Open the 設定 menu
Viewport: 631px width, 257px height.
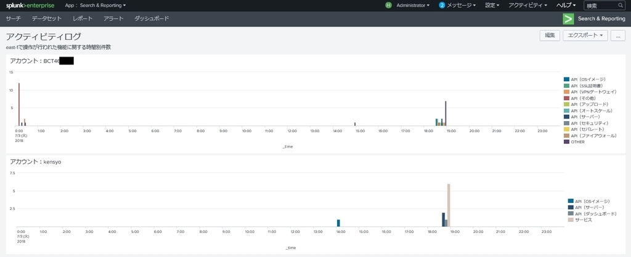point(492,6)
